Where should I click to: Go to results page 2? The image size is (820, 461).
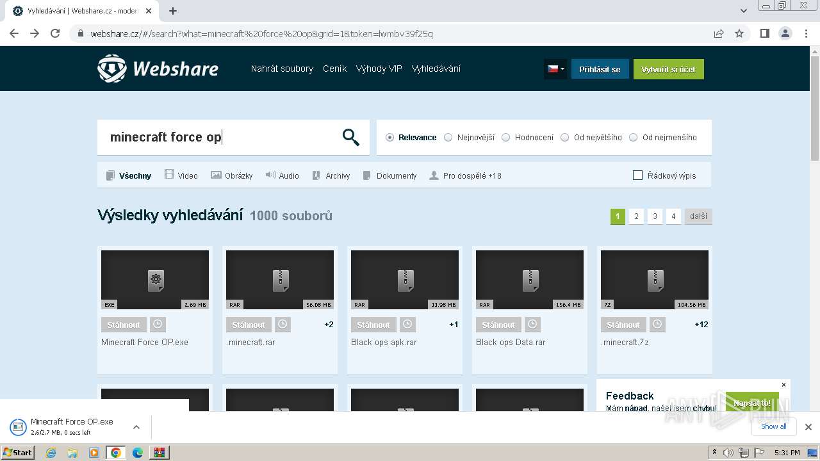(636, 216)
